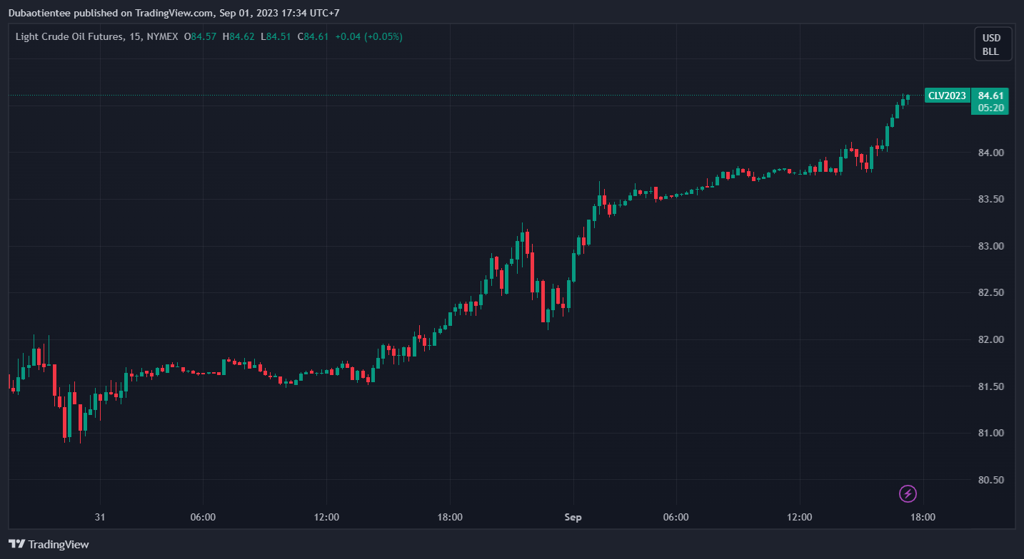Viewport: 1024px width, 559px height.
Task: Click the 83.00 price axis label
Action: (x=991, y=246)
